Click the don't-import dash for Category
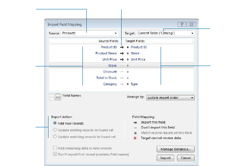The image size is (247, 166). click(x=122, y=84)
